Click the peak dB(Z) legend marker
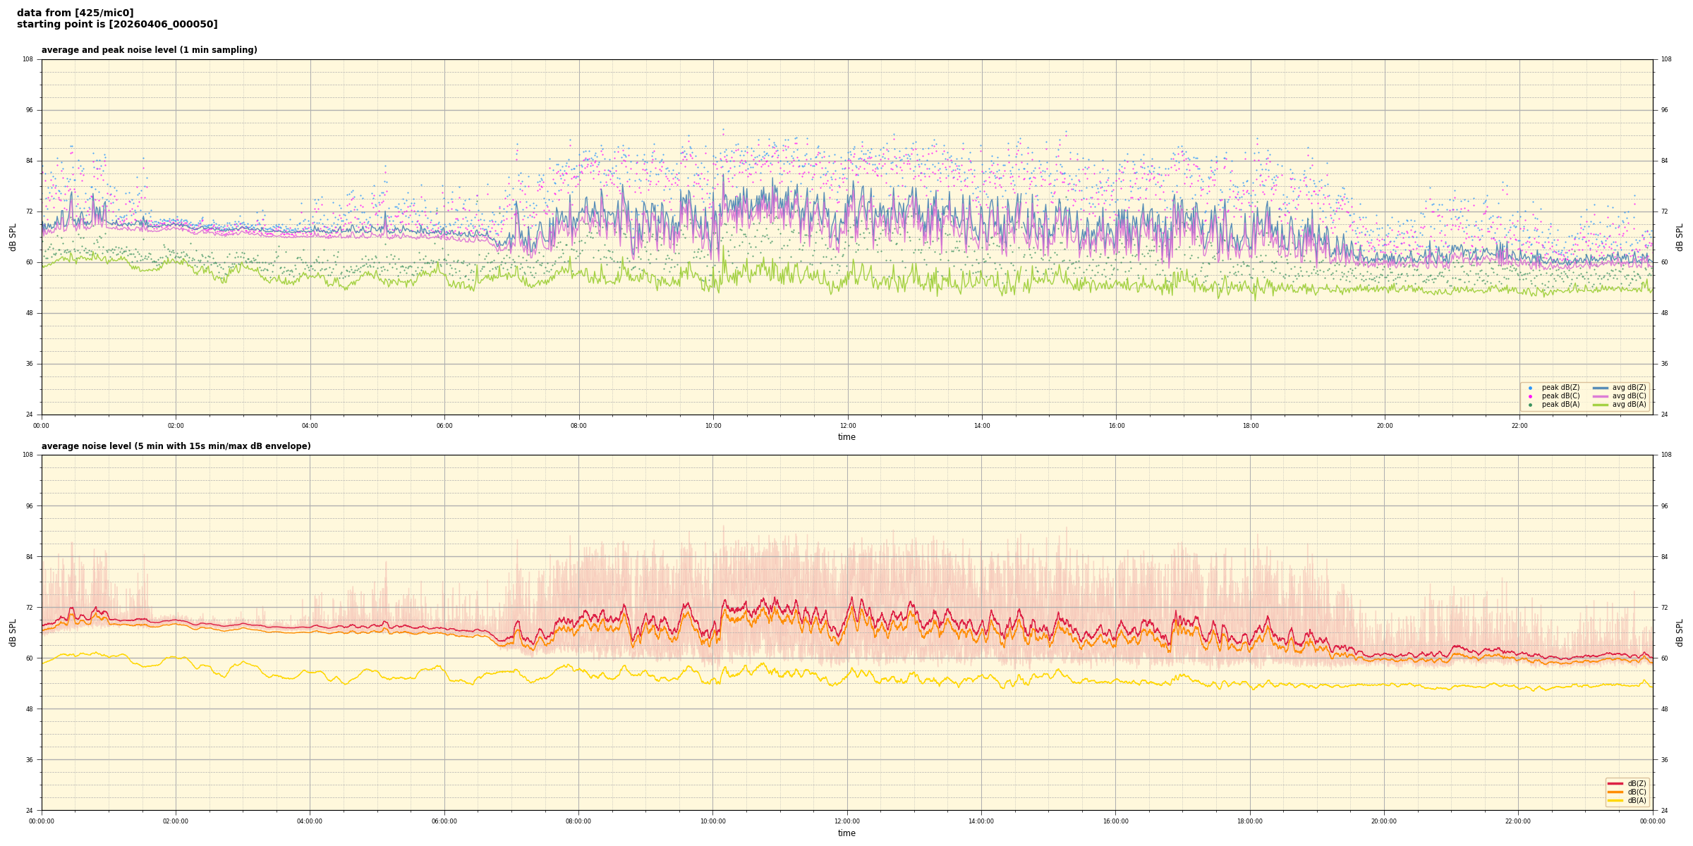1693x846 pixels. click(x=1530, y=388)
